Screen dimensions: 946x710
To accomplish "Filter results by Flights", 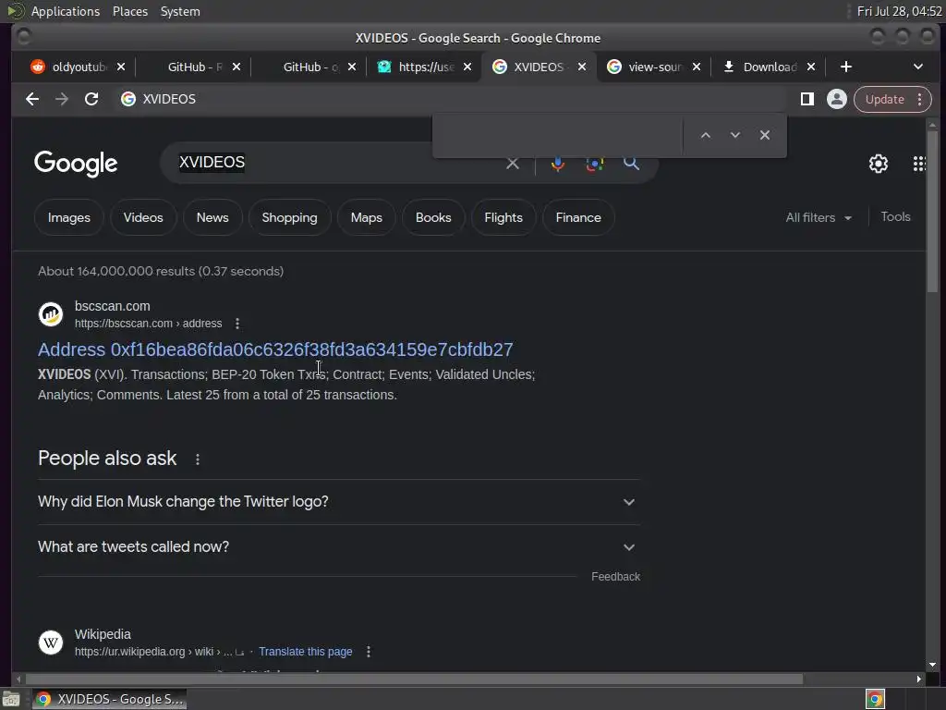I will coord(503,217).
